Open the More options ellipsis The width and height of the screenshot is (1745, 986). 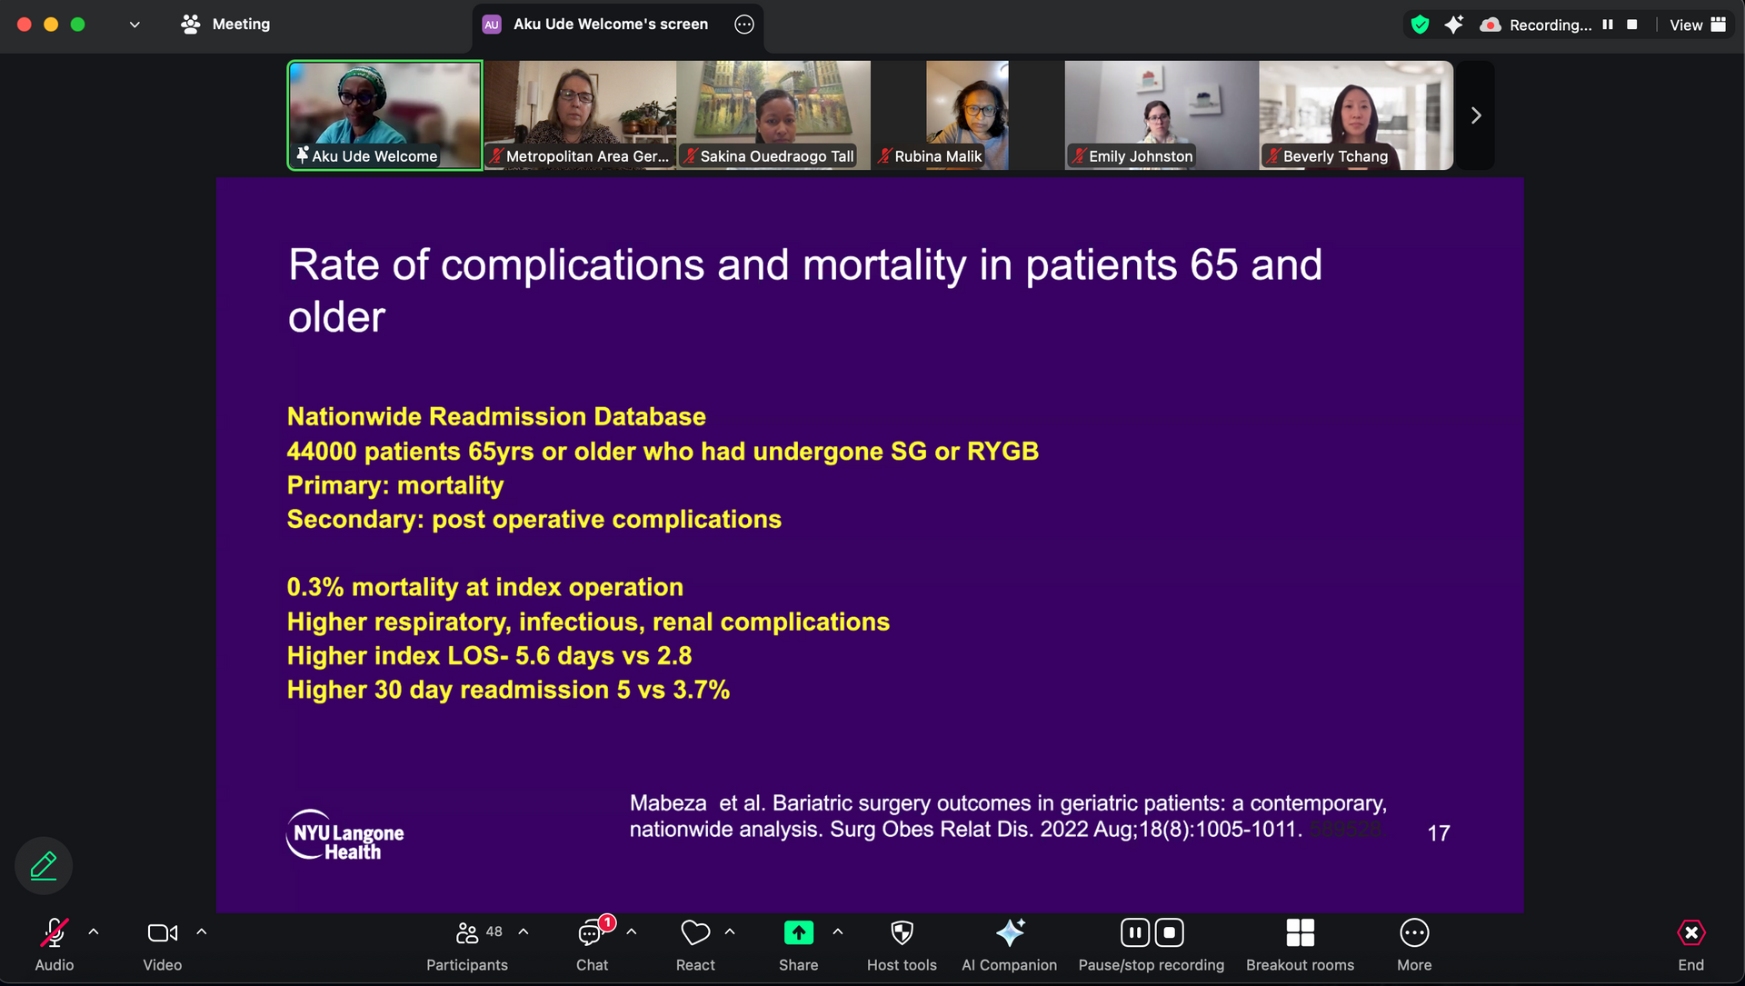pyautogui.click(x=1413, y=933)
